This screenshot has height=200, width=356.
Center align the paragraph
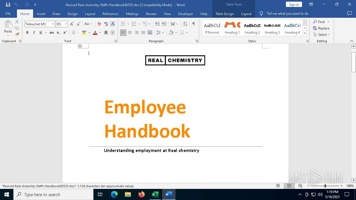pos(130,33)
